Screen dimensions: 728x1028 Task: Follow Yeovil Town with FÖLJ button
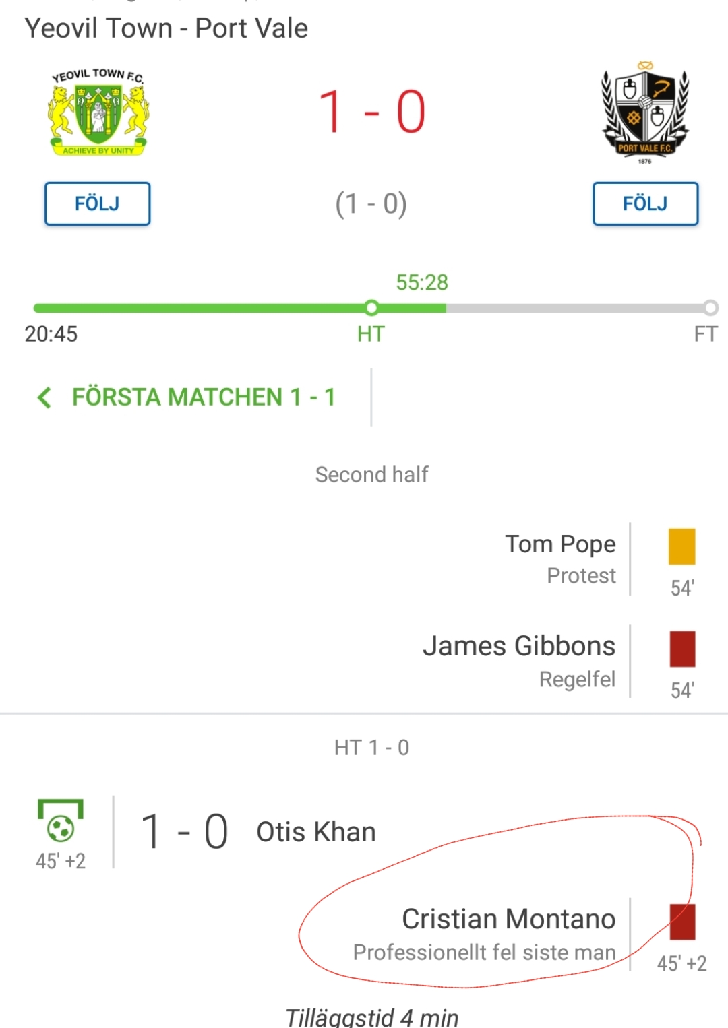point(97,203)
